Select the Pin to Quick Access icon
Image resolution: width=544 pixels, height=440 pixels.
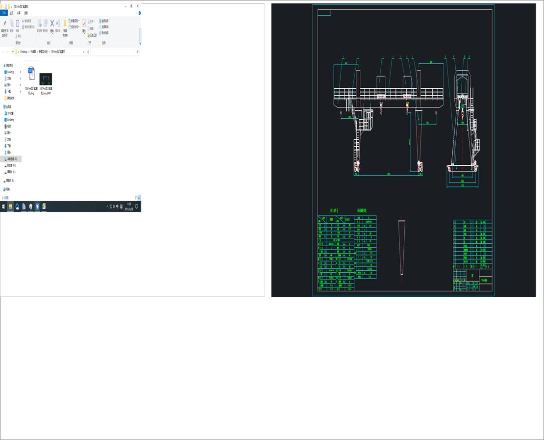[x=4, y=24]
